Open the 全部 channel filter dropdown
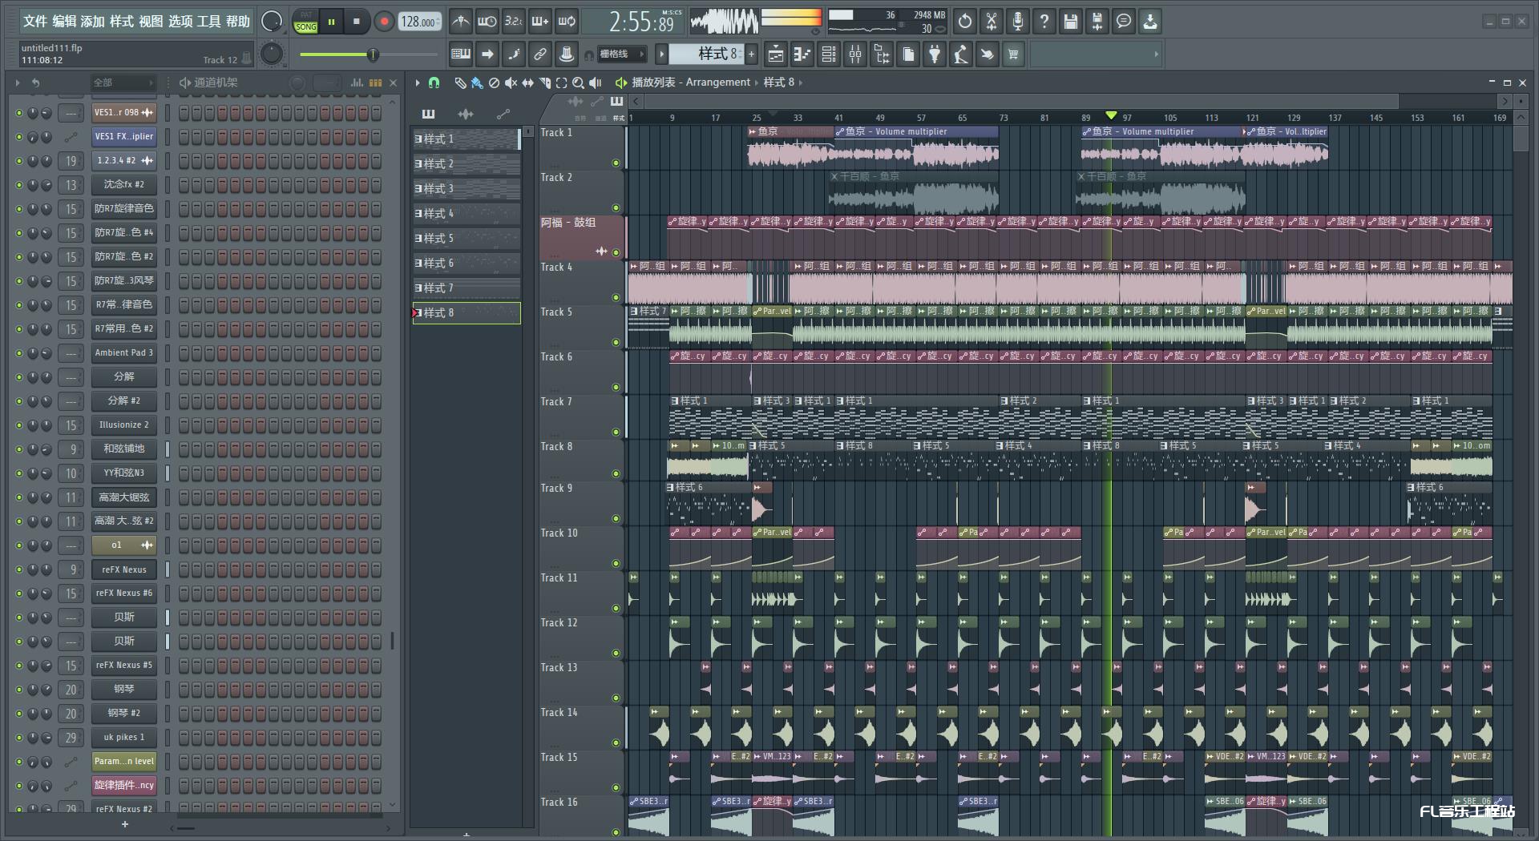This screenshot has width=1539, height=841. point(123,82)
